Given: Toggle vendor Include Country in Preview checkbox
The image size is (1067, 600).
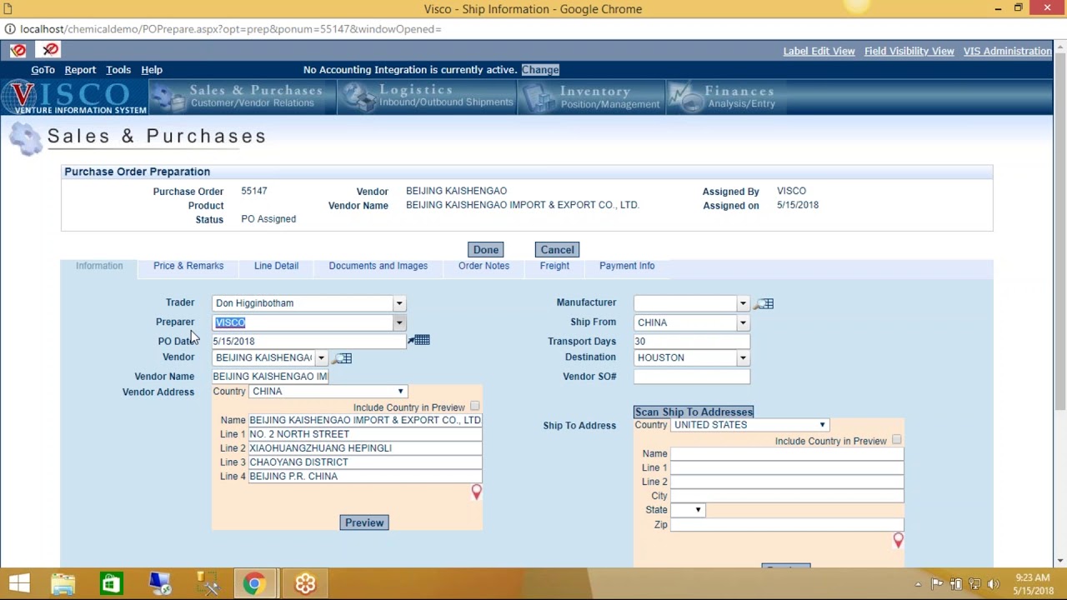Looking at the screenshot, I should click(474, 407).
